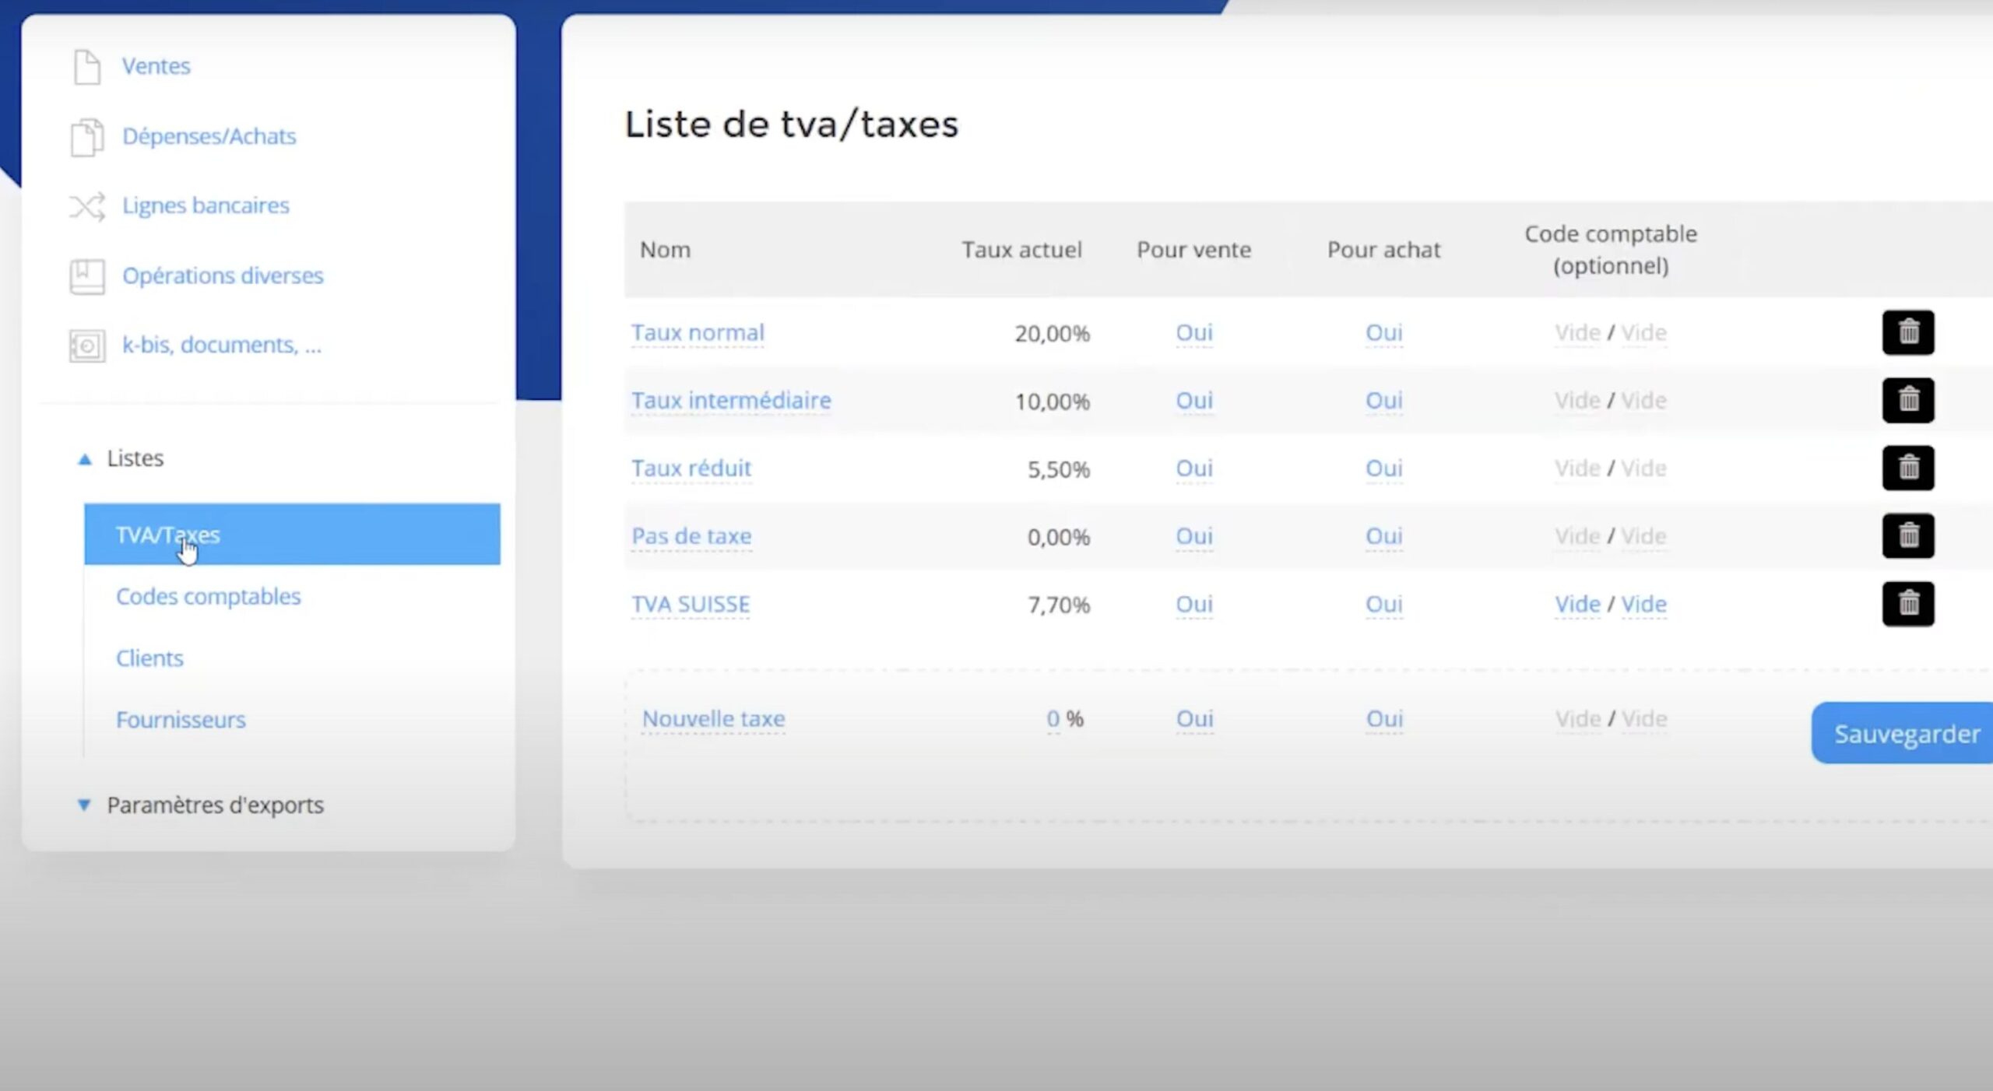Click first Vide code of TVA SUISSE
Screen dimensions: 1993x1091
pyautogui.click(x=1577, y=605)
